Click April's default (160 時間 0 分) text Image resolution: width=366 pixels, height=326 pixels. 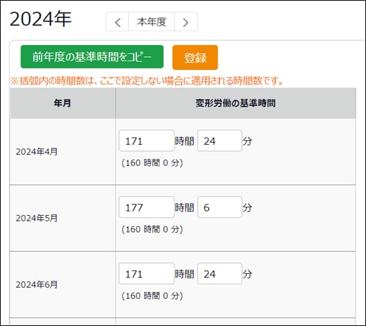[x=152, y=163]
